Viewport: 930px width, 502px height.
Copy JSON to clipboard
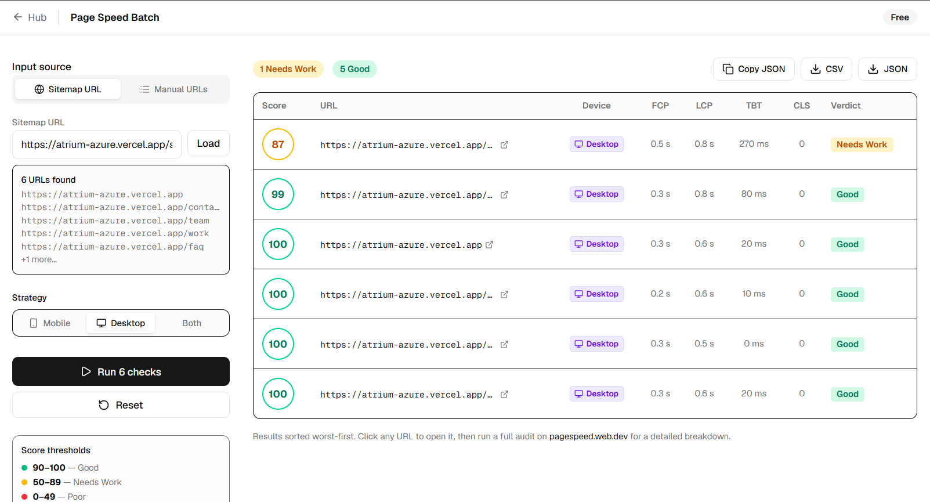coord(754,69)
